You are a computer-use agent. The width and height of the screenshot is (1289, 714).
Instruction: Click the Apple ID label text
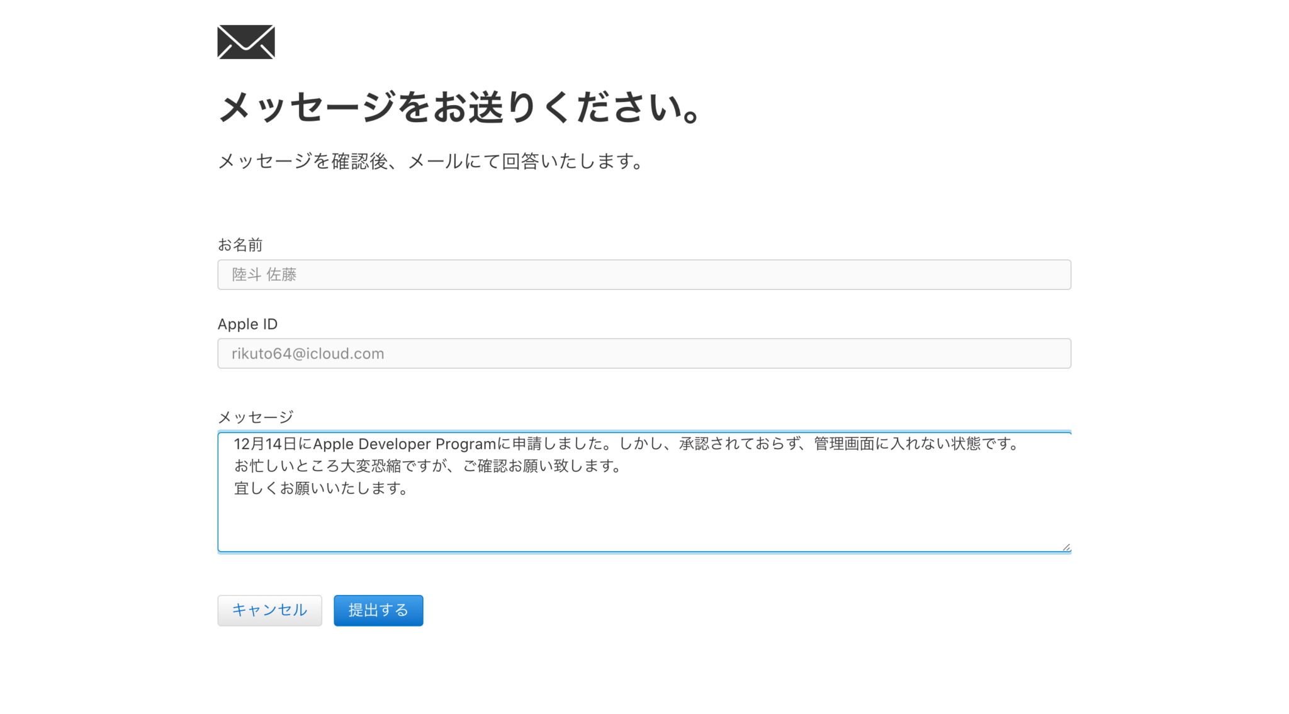(247, 324)
